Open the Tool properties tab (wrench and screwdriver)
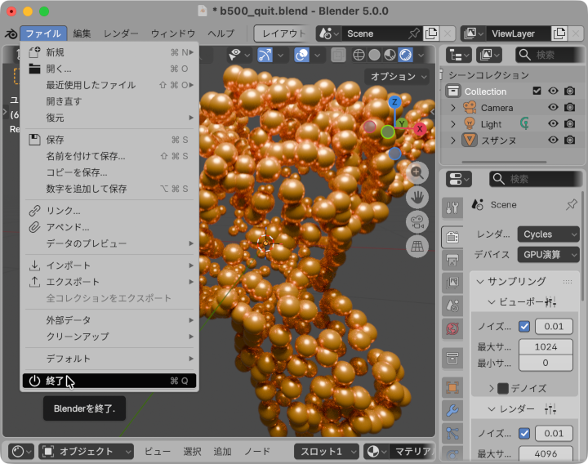 coord(452,207)
